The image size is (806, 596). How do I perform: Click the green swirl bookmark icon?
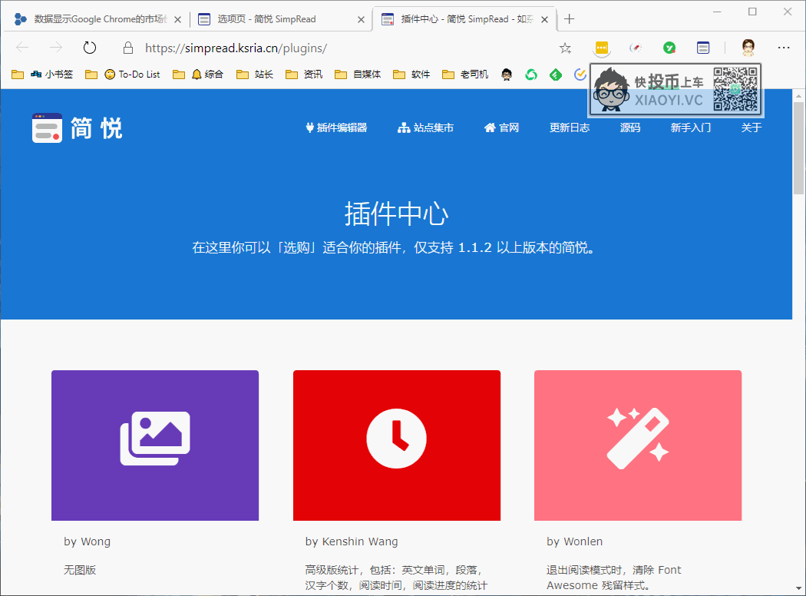click(x=531, y=74)
